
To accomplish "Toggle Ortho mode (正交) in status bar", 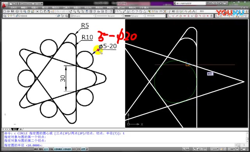I will [46, 149].
